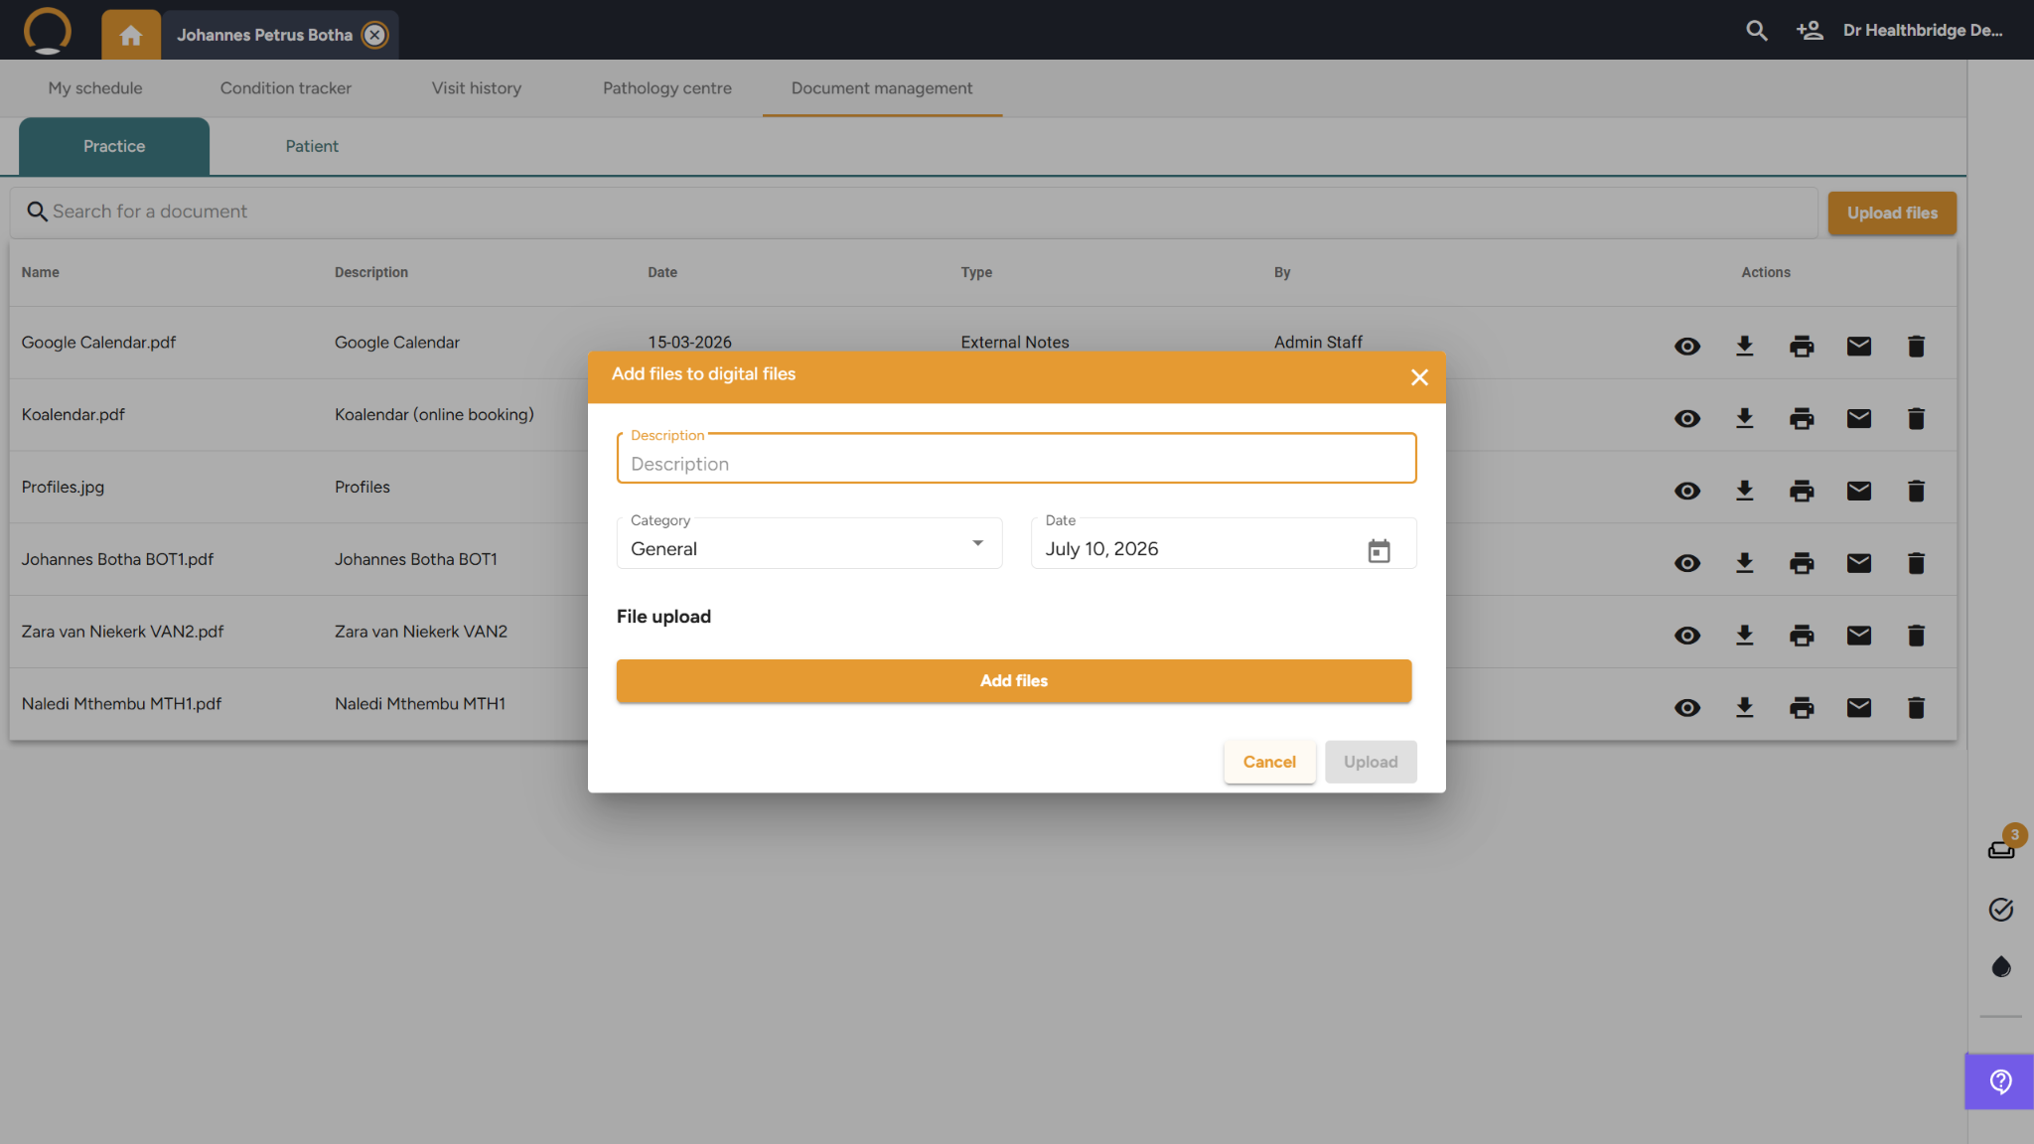Click the Date column header
2034x1144 pixels.
[662, 273]
